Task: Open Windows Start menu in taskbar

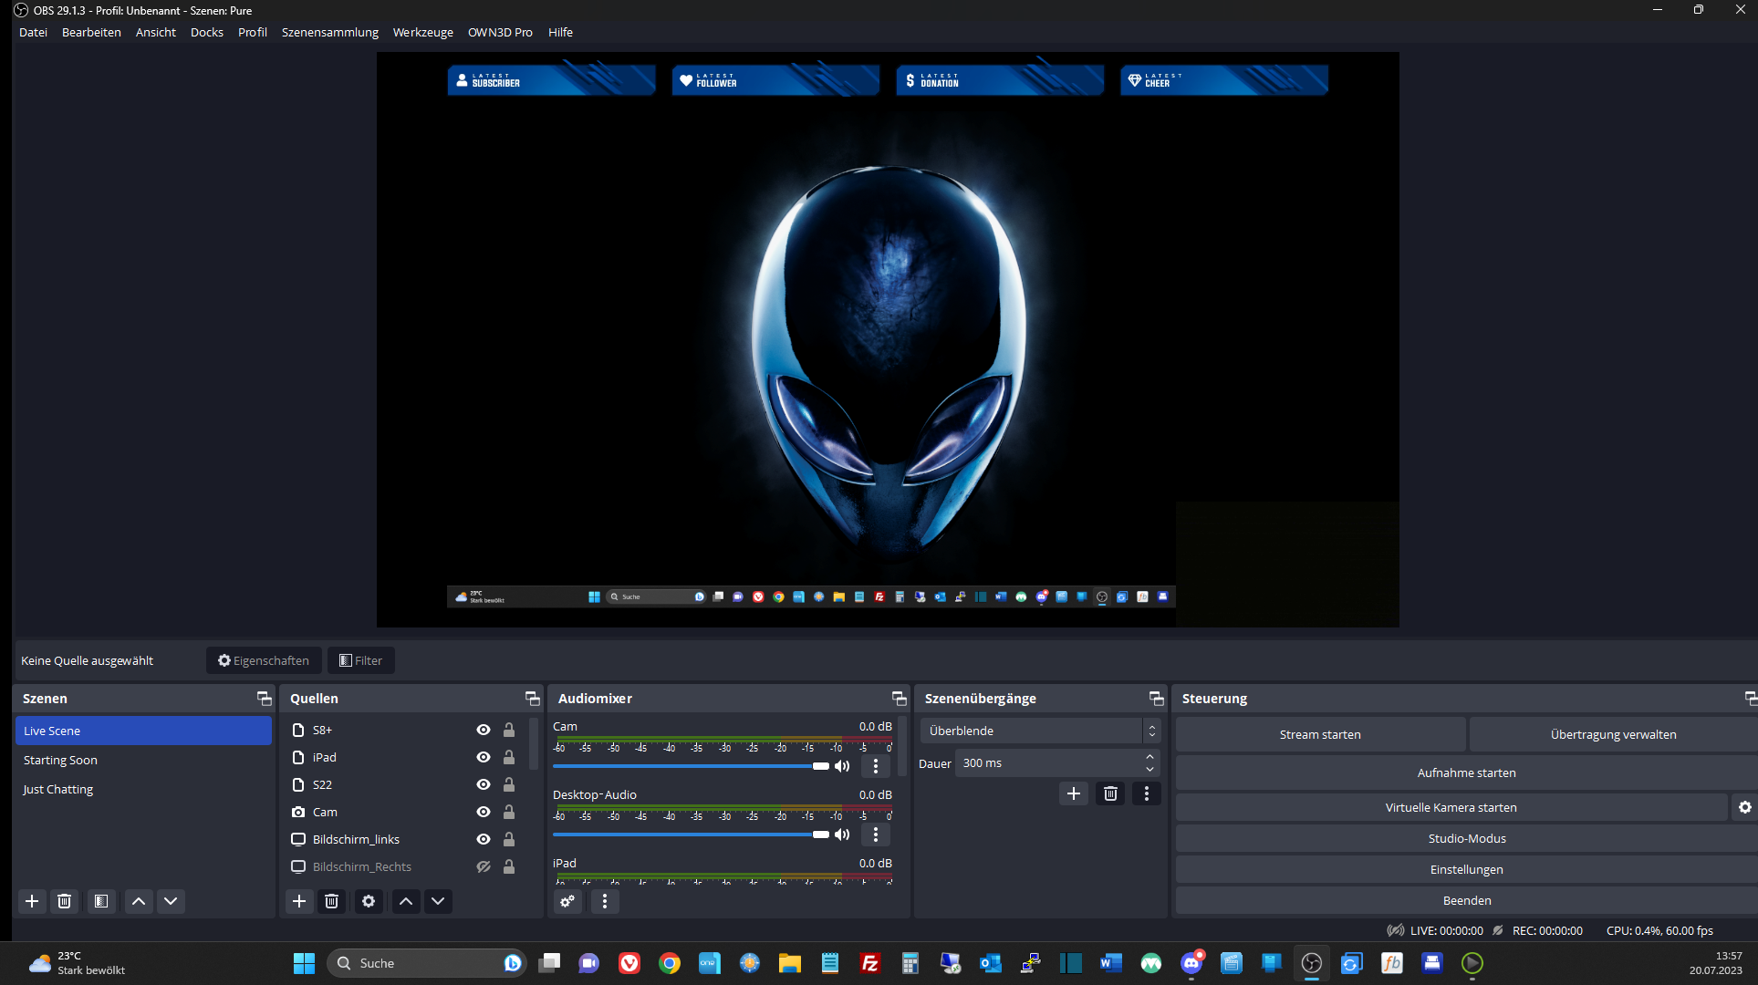Action: click(304, 963)
